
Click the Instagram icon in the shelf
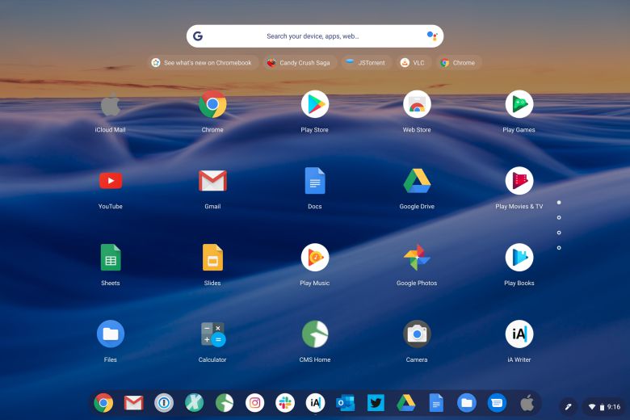(254, 402)
